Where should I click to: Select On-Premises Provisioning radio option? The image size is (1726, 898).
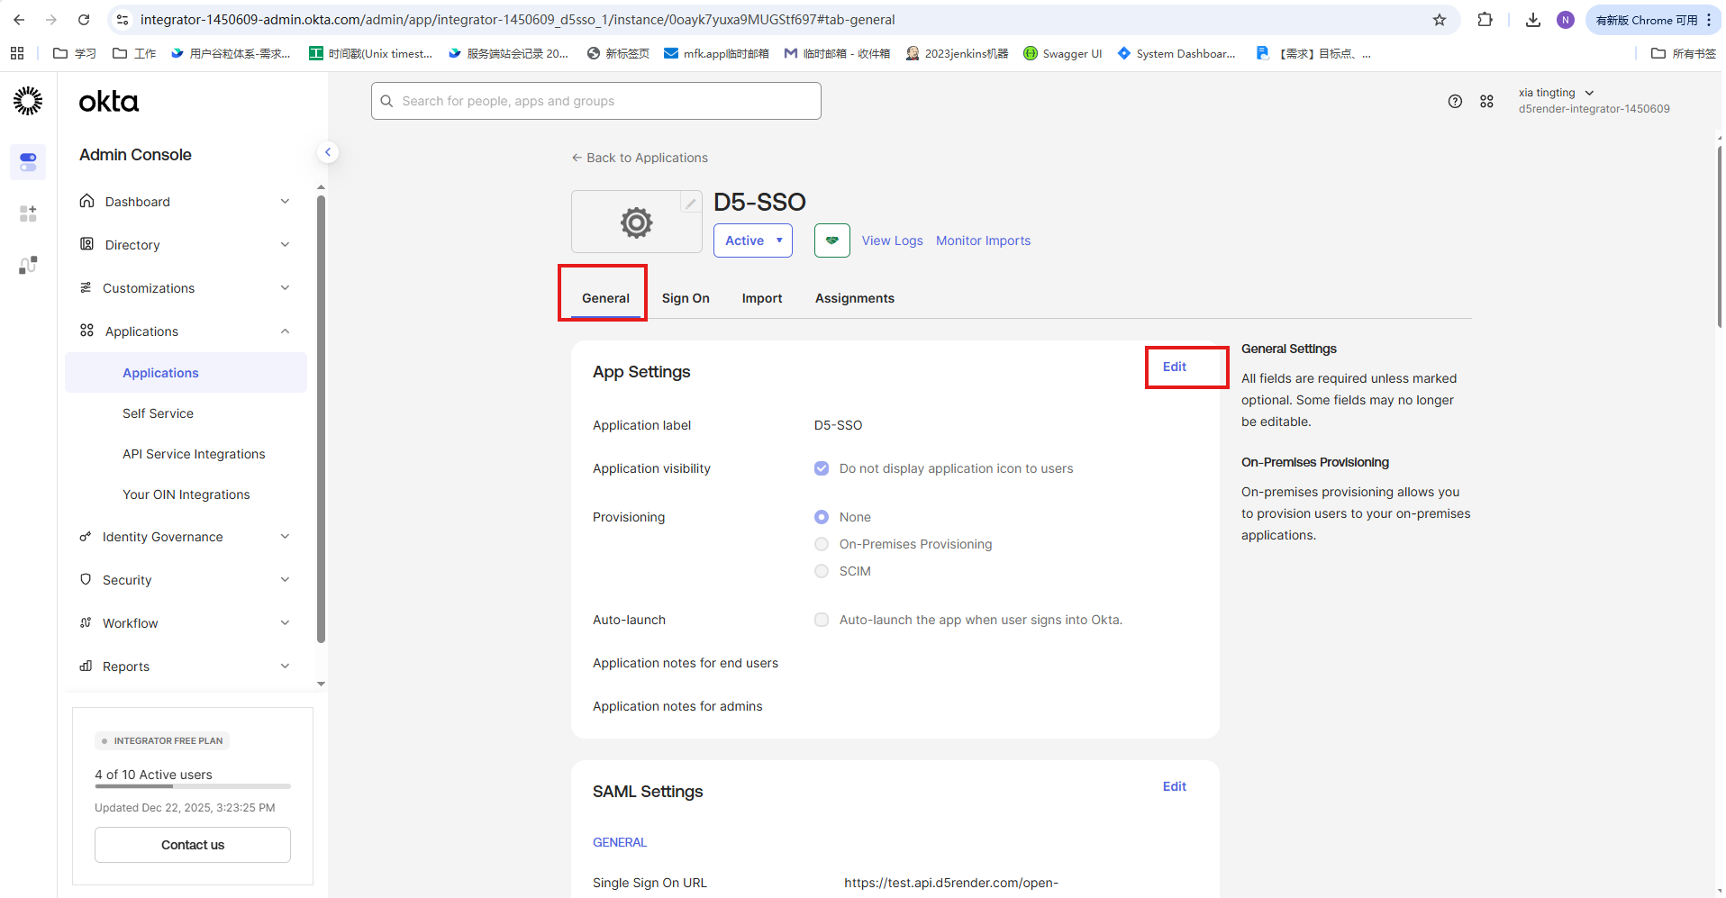(822, 544)
